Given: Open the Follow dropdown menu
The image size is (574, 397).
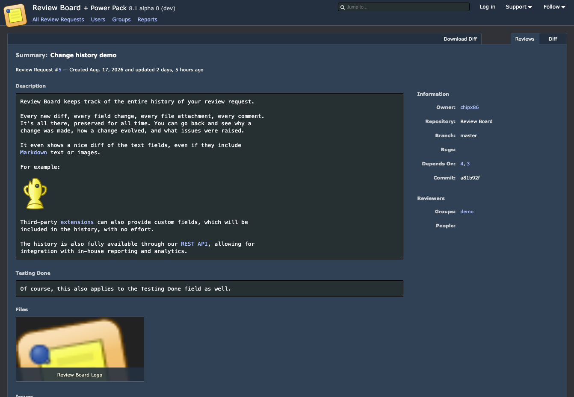Looking at the screenshot, I should pos(554,7).
